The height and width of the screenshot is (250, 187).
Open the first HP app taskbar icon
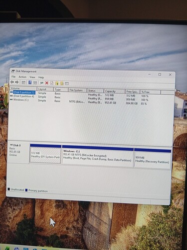pyautogui.click(x=16, y=249)
